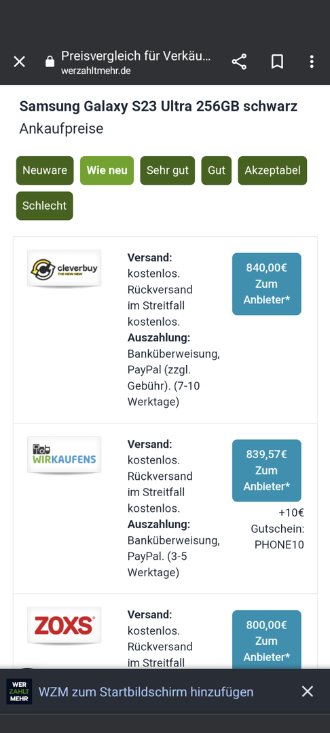
Task: Open the ZOXS logo
Action: (64, 625)
